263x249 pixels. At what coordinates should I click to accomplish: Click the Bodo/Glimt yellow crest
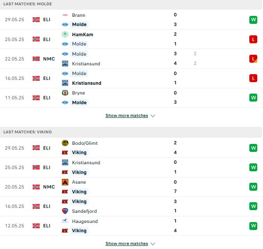tap(65, 143)
